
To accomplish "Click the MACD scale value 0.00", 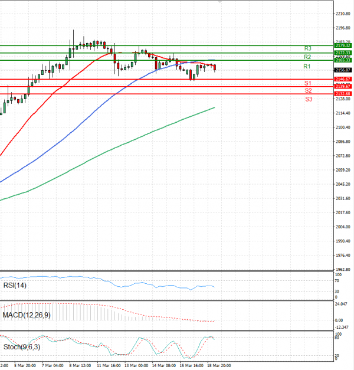I will (339, 320).
